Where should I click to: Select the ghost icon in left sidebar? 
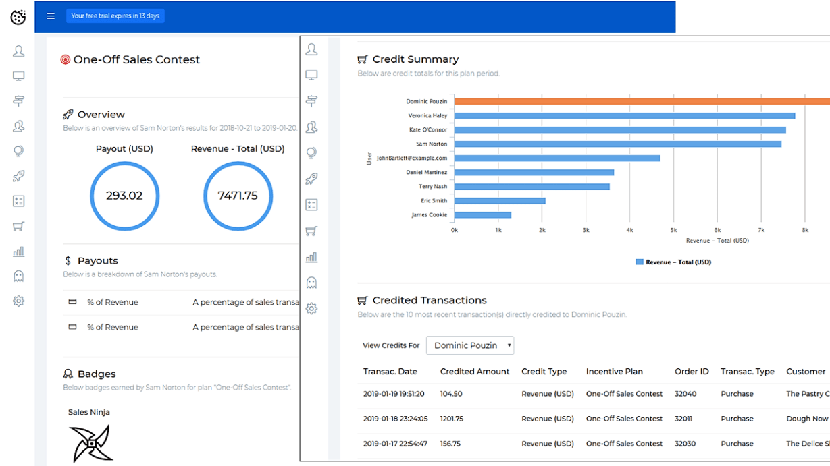click(18, 276)
